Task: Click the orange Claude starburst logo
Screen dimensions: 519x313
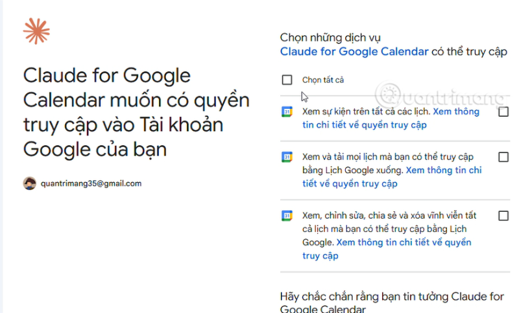Action: coord(36,31)
